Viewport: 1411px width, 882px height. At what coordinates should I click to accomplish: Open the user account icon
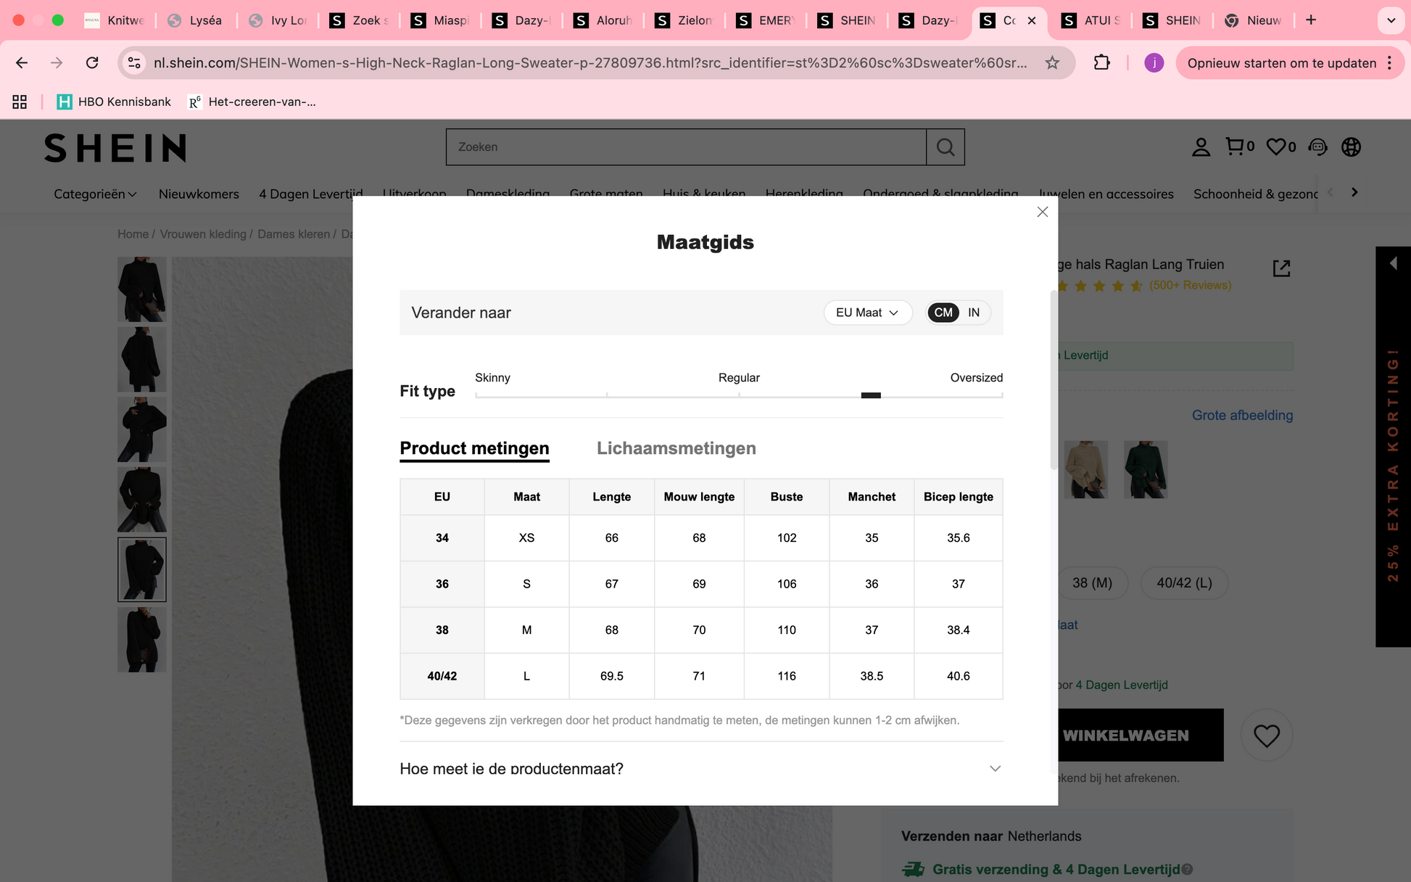point(1201,147)
